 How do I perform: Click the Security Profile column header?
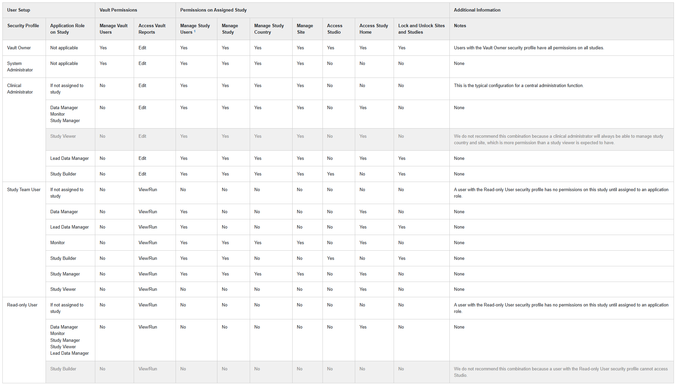coord(23,26)
